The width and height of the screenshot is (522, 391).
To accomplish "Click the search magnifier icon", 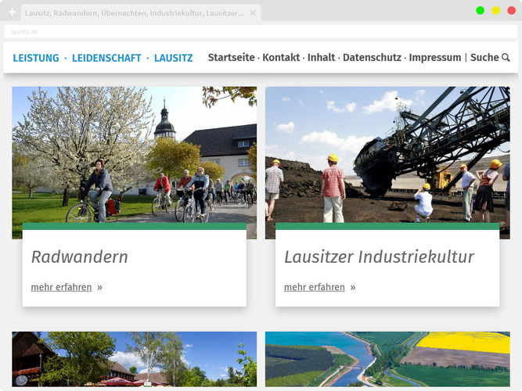I will (506, 58).
